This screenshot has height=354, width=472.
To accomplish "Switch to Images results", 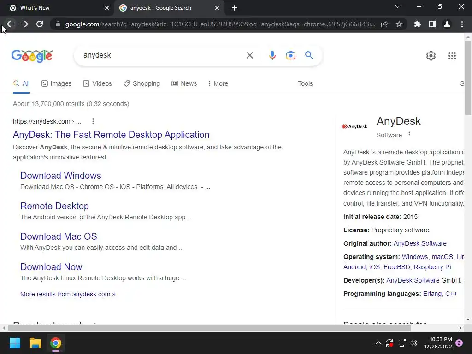I will click(57, 83).
